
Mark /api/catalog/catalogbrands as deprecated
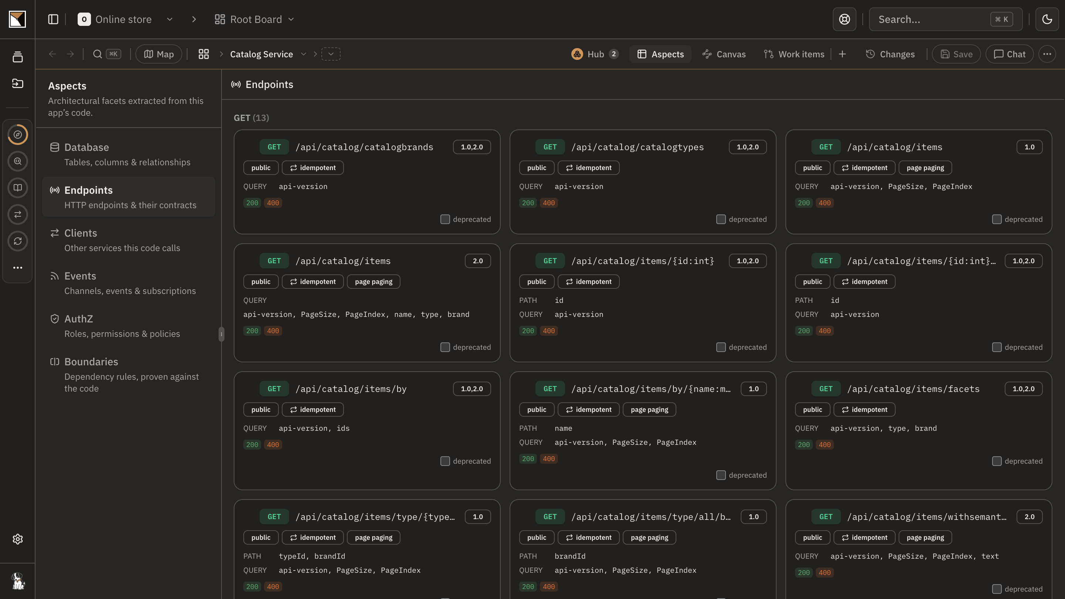(445, 220)
